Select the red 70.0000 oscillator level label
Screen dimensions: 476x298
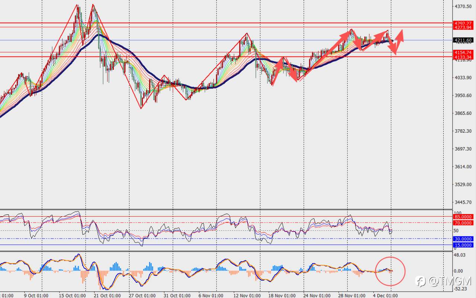pos(463,223)
